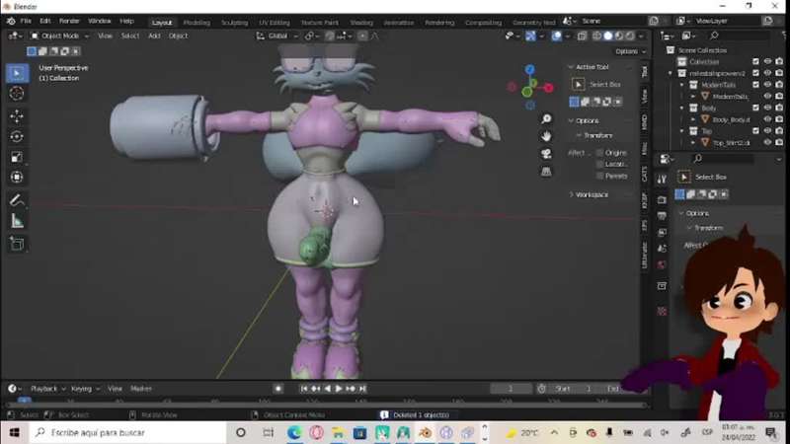Image resolution: width=790 pixels, height=444 pixels.
Task: Open the Tool properties tab icon
Action: click(662, 180)
